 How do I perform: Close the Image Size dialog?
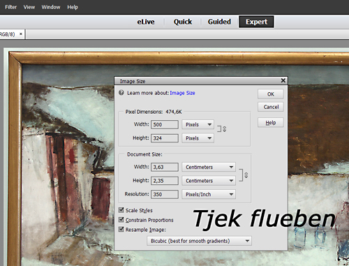click(283, 80)
